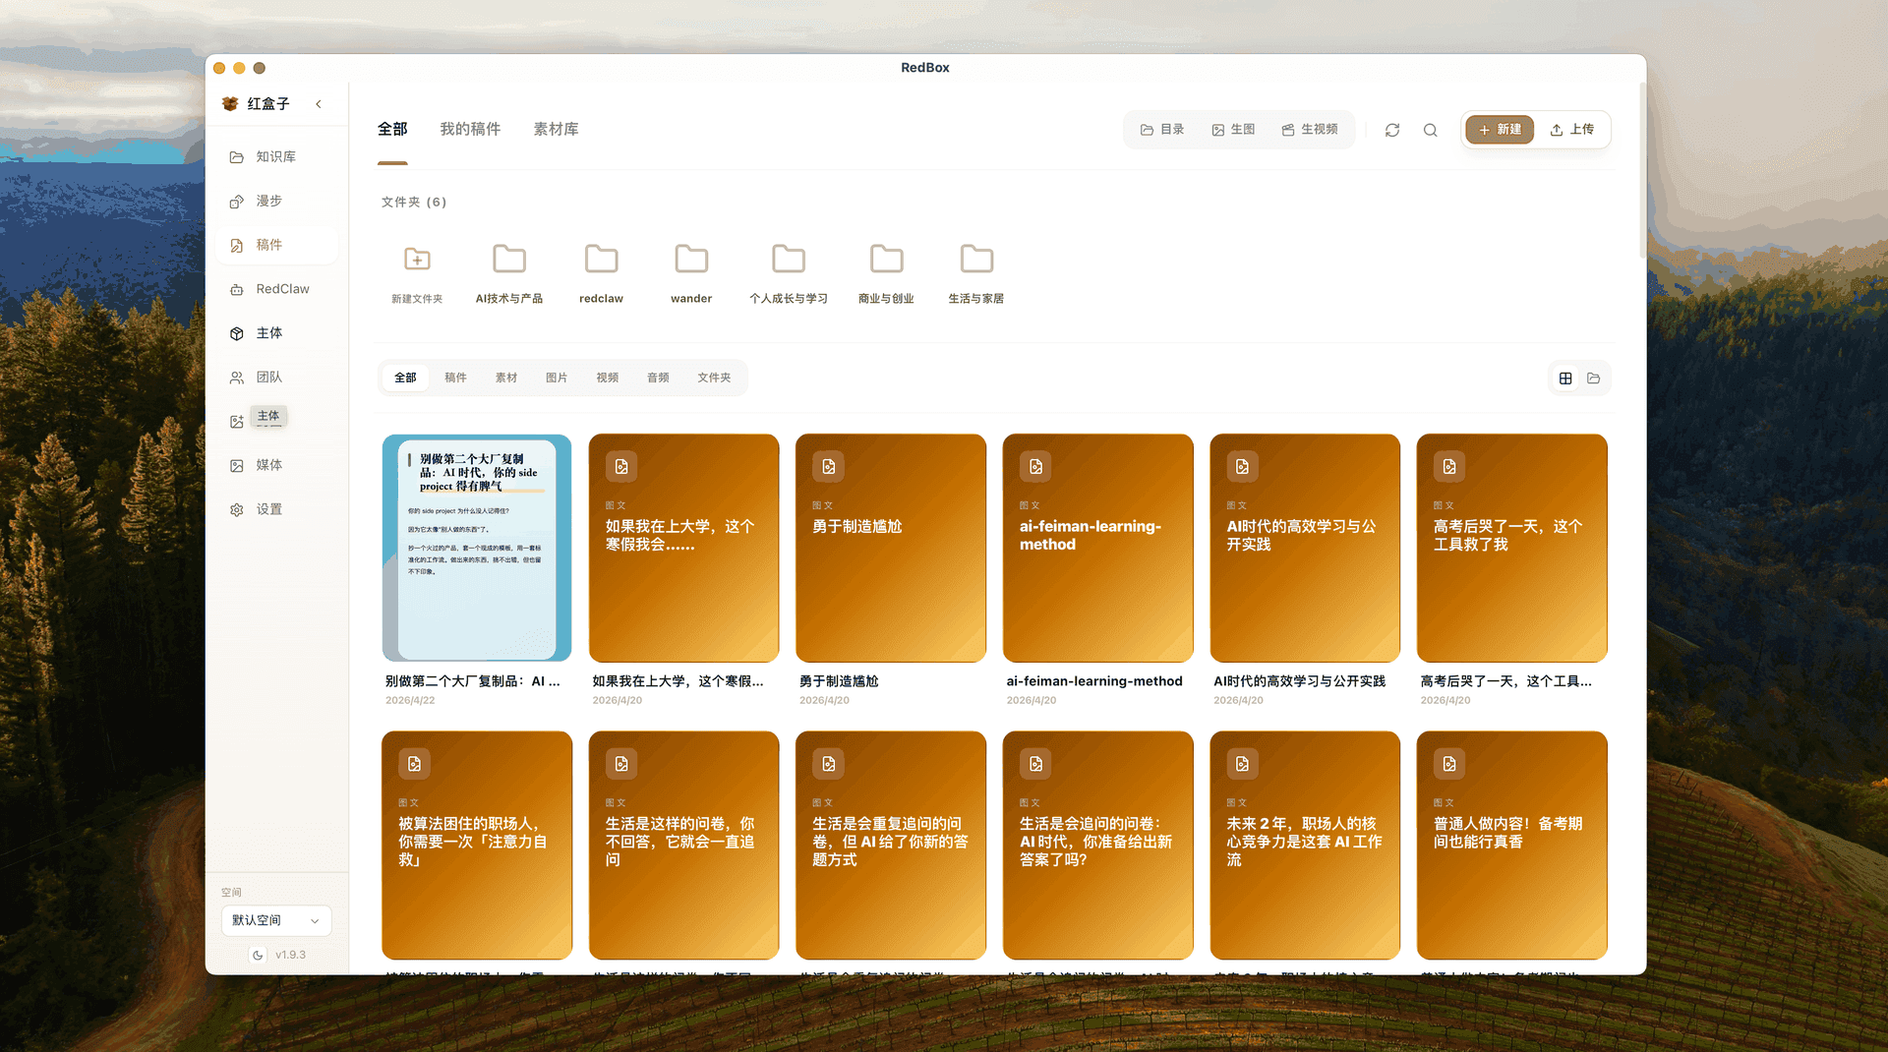Screen dimensions: 1888x1052
Task: Switch to folder view layout
Action: [1594, 379]
